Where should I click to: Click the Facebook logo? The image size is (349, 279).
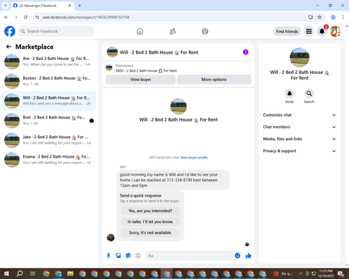(10, 31)
